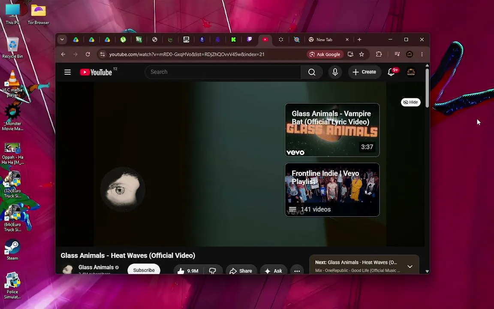Open Glass Animals channel name link
This screenshot has height=309, width=494.
tap(96, 267)
